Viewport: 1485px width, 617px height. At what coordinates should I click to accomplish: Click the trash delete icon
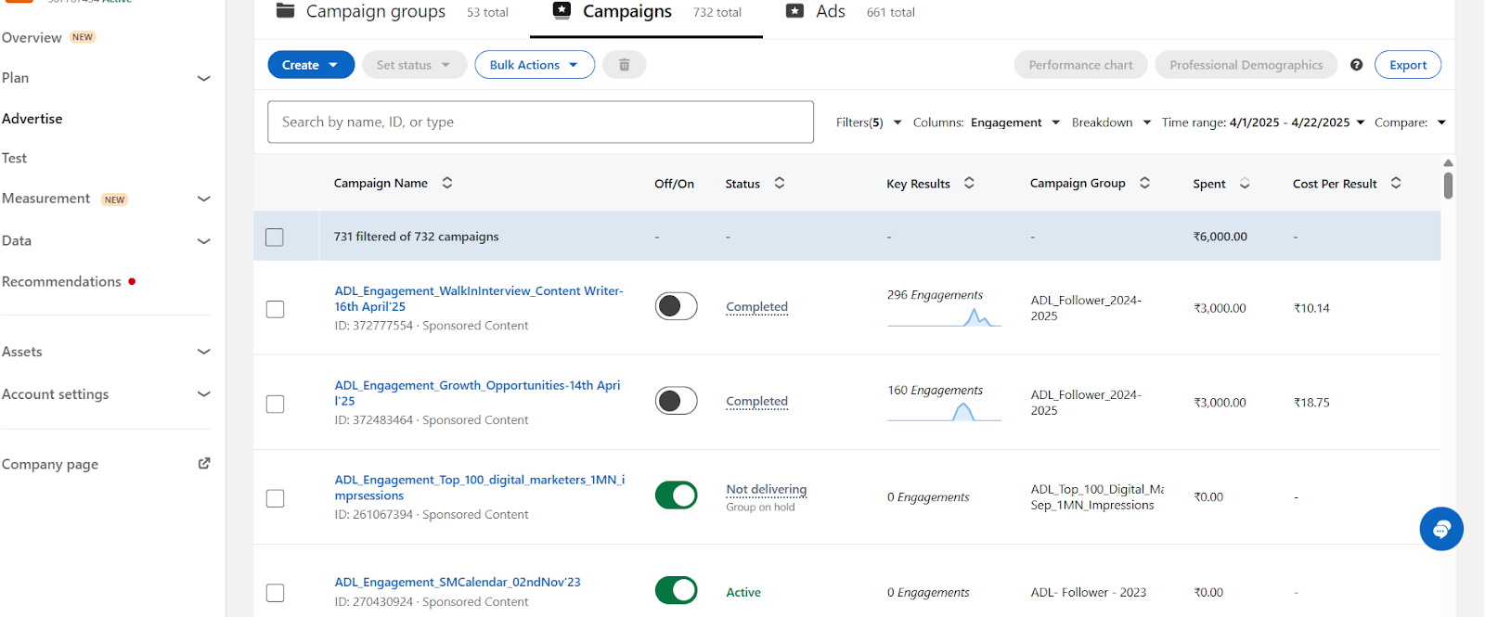[625, 65]
